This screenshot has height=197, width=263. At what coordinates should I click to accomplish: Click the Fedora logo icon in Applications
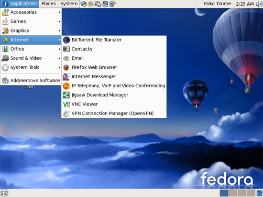(5, 4)
